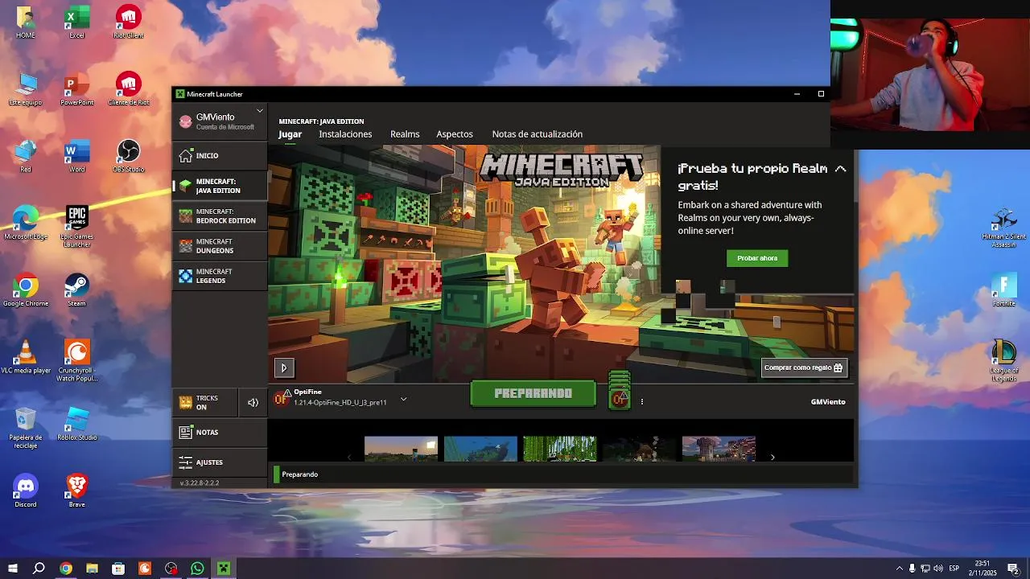Image resolution: width=1030 pixels, height=579 pixels.
Task: Open Notas de actualización tab
Action: (x=537, y=134)
